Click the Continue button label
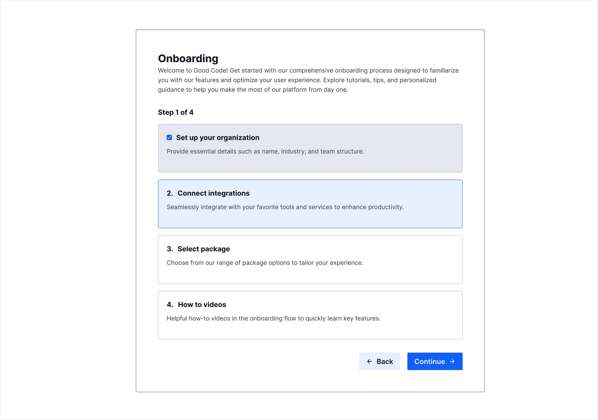This screenshot has height=420, width=598. [430, 362]
